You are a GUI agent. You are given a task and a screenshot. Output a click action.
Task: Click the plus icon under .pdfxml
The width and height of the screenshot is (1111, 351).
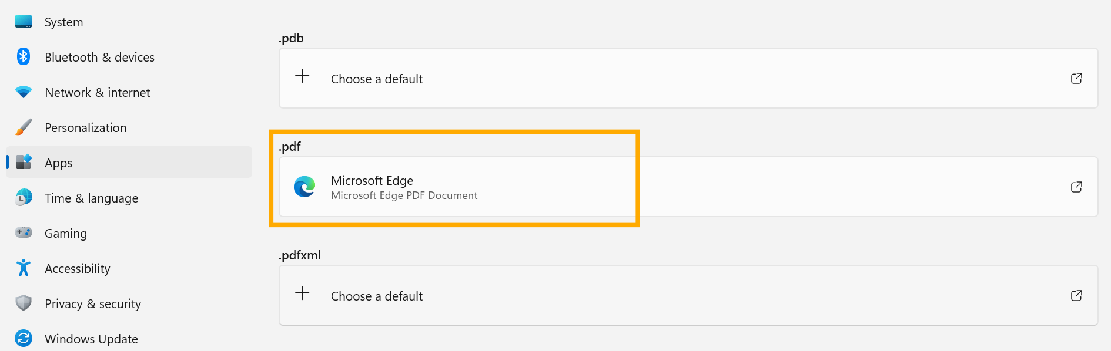(x=302, y=293)
